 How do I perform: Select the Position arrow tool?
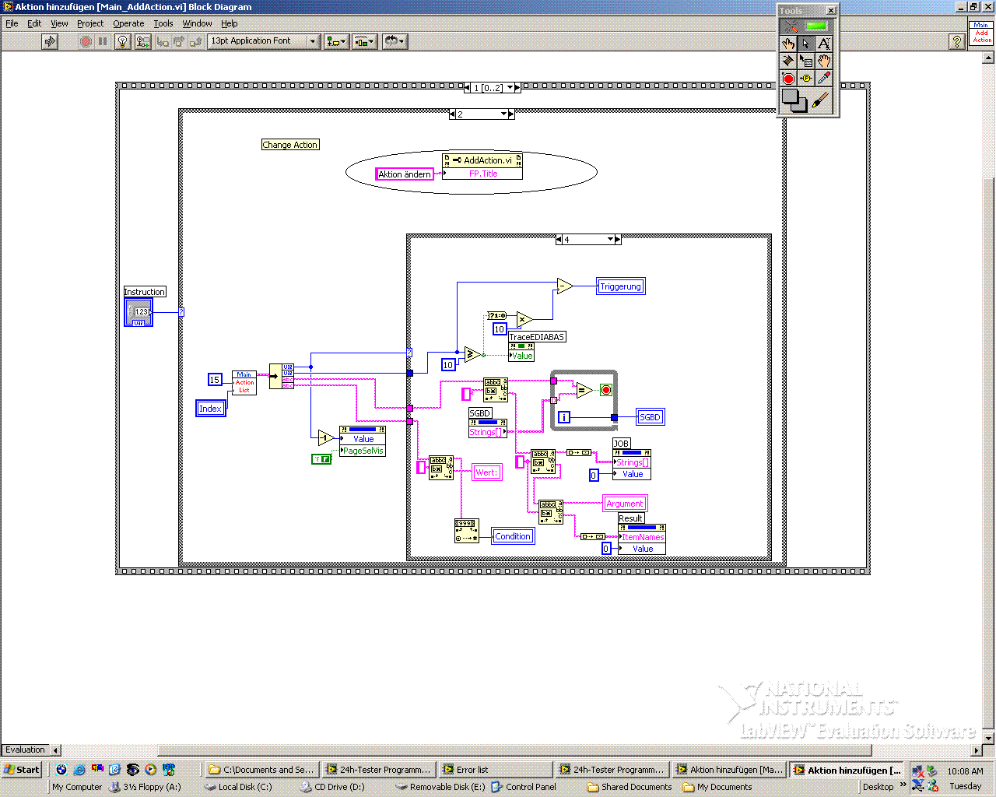tap(806, 44)
